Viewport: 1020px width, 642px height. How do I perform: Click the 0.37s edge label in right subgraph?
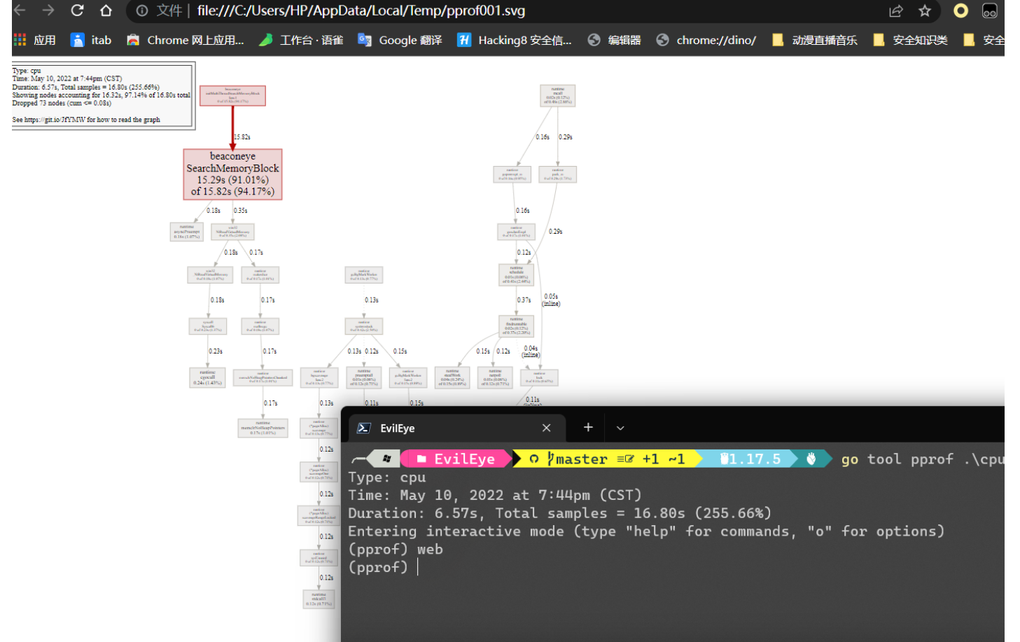click(524, 300)
